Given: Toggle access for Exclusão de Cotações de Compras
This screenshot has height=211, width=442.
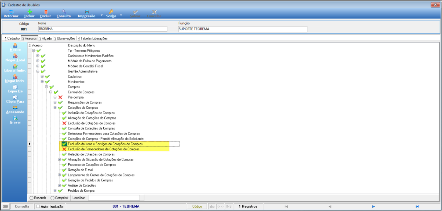Looking at the screenshot, I should pos(64,123).
